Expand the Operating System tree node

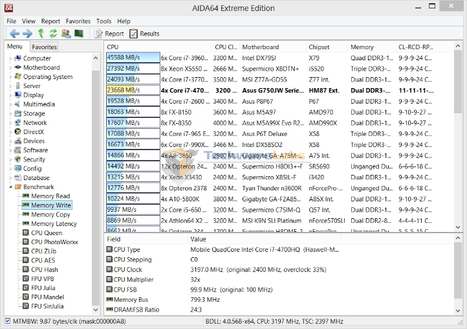tap(10, 77)
